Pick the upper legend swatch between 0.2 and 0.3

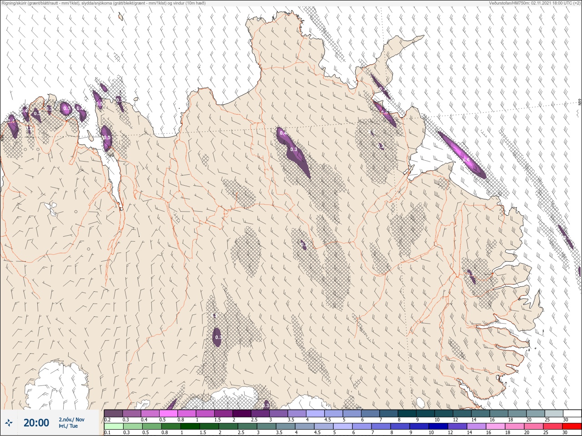(x=113, y=413)
